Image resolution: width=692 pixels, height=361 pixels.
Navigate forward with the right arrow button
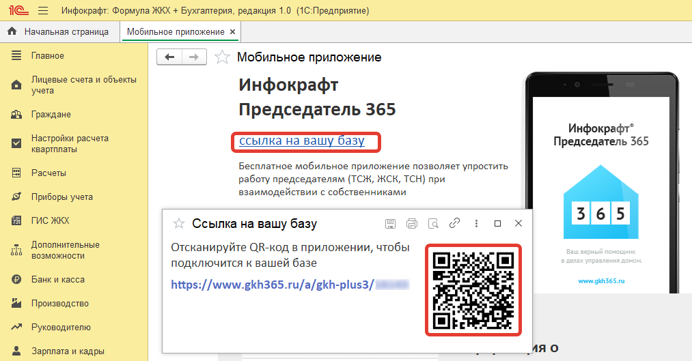pos(194,57)
